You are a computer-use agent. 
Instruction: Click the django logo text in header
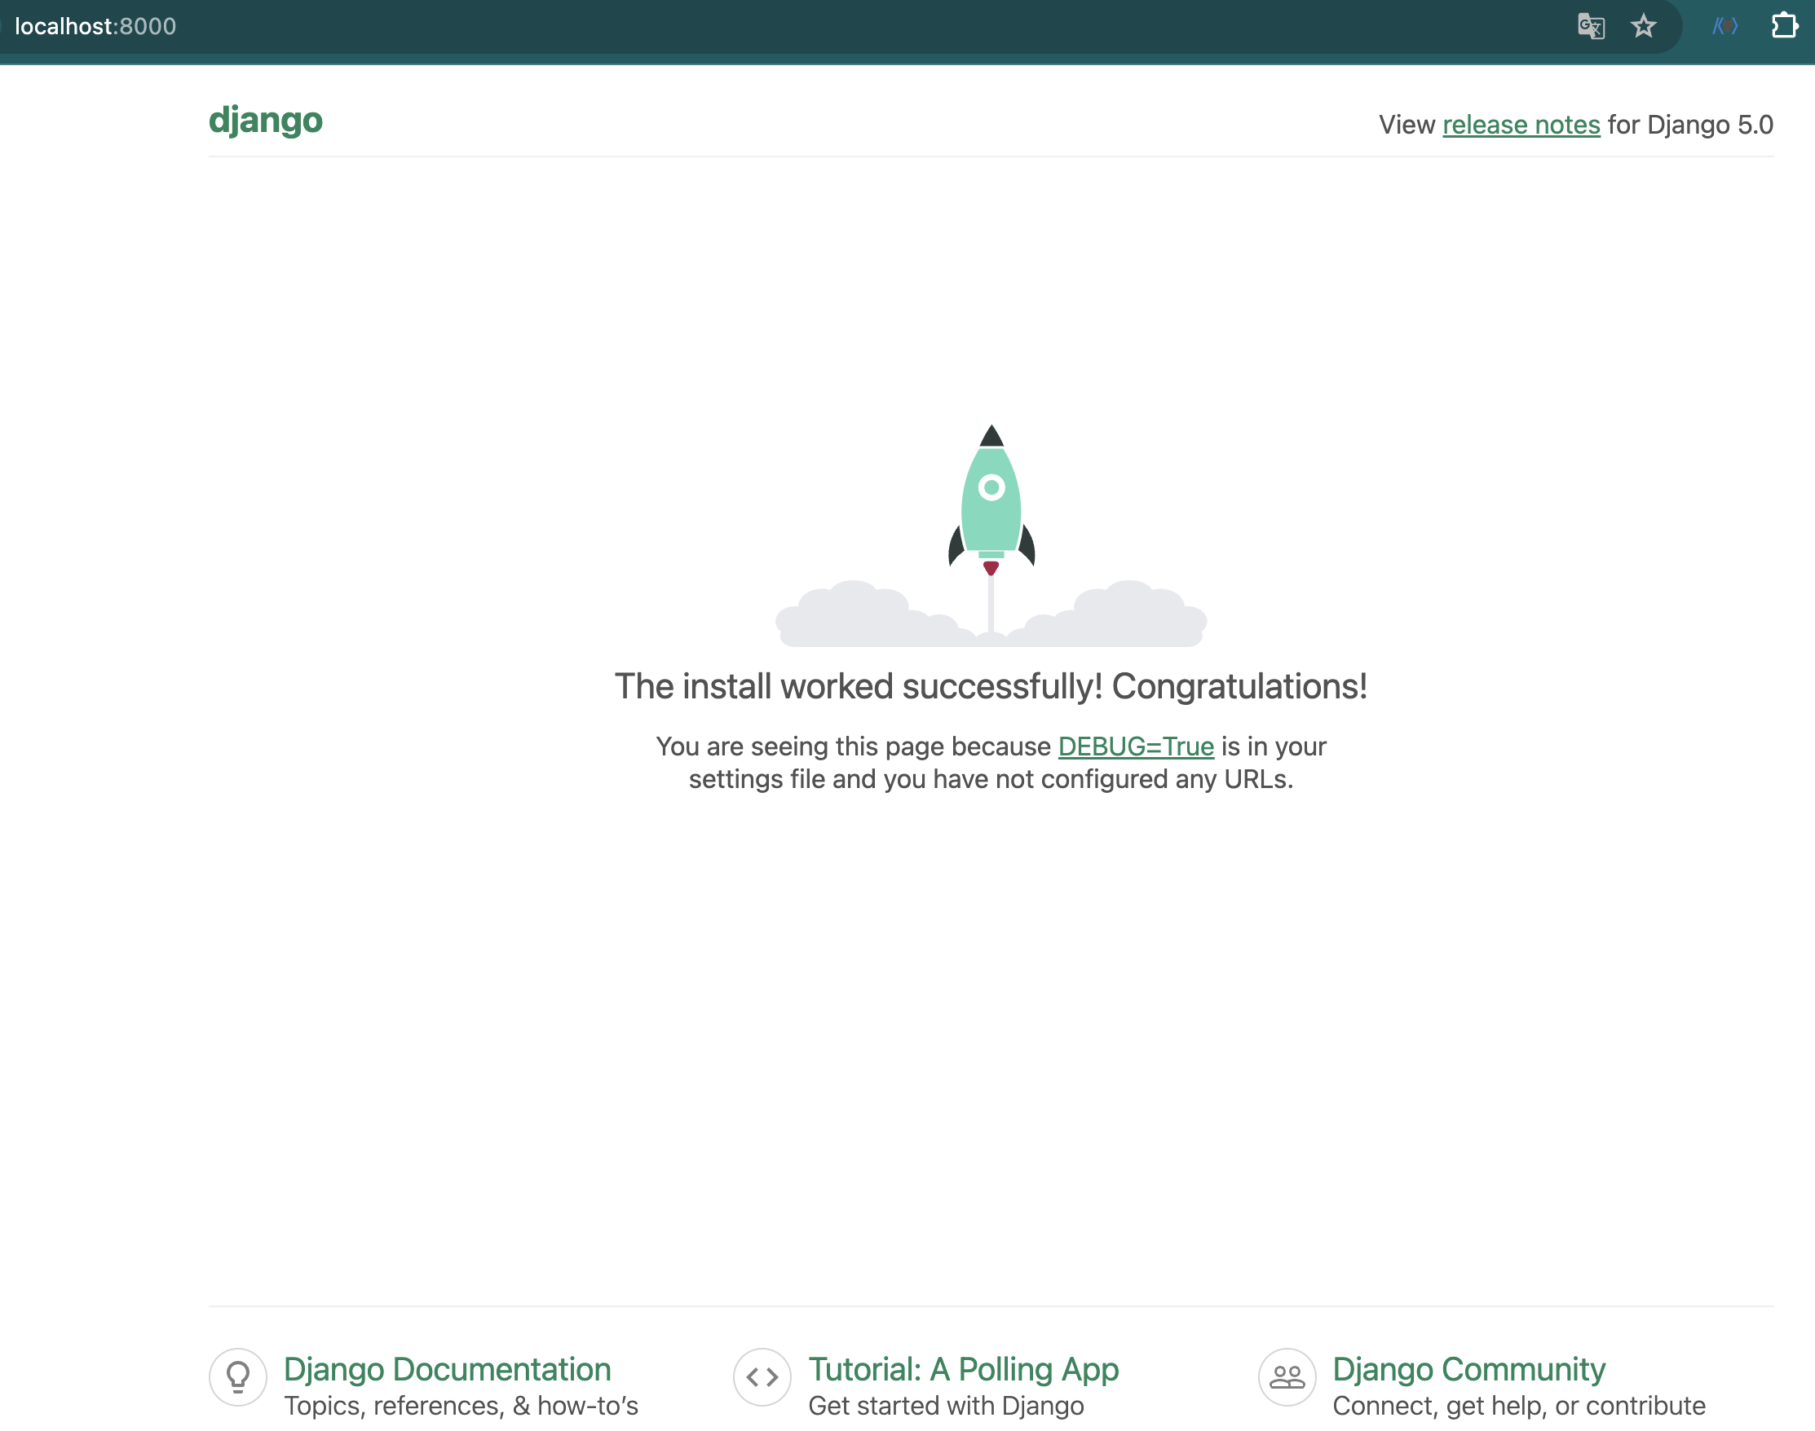(265, 121)
